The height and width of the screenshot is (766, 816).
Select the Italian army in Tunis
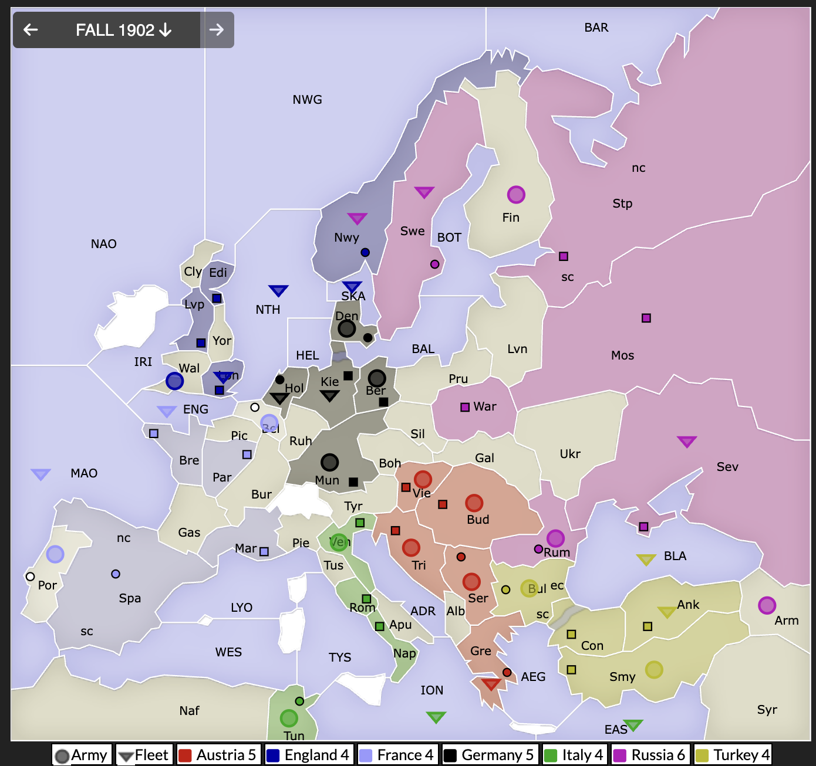(x=289, y=718)
